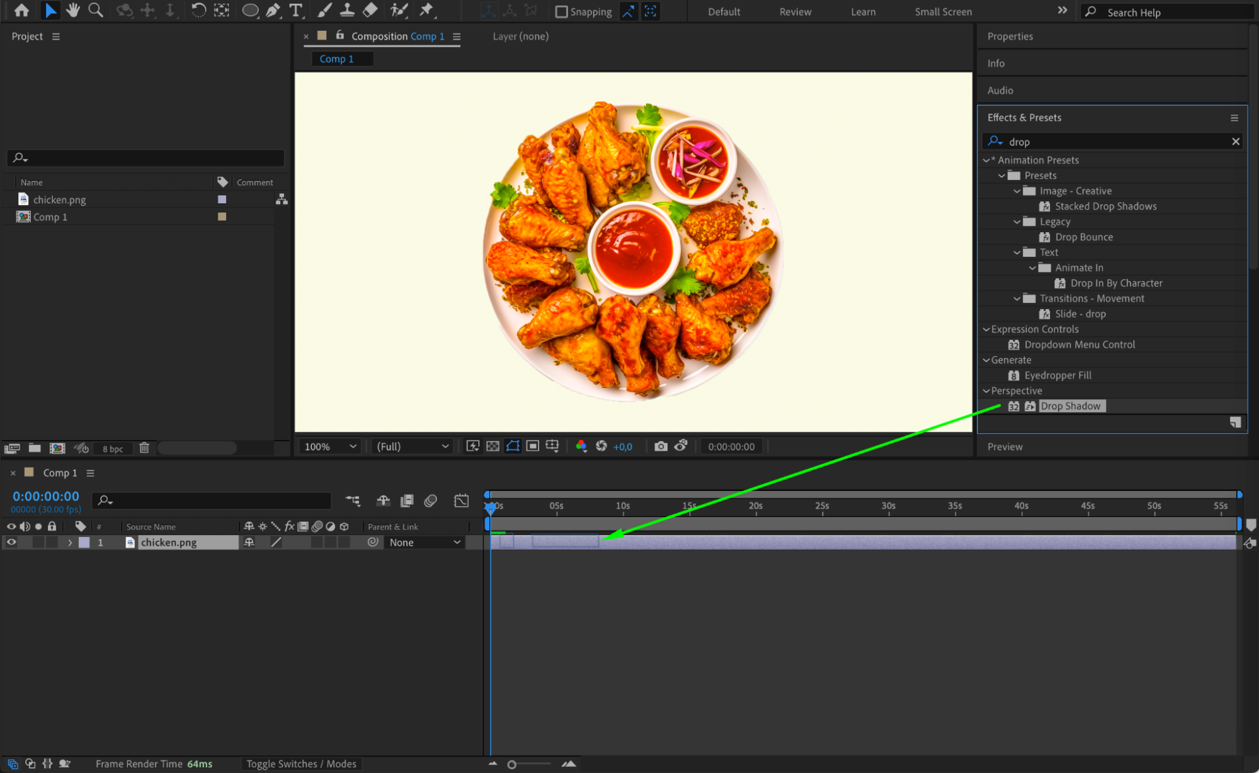Select Drop Shadow effect in list
Image resolution: width=1259 pixels, height=773 pixels.
(x=1070, y=406)
